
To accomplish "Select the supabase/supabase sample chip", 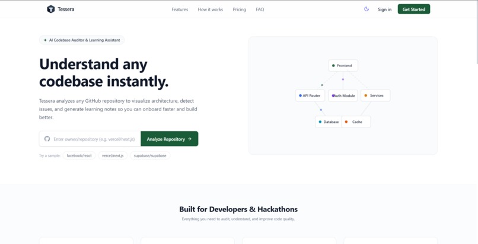I will click(x=150, y=156).
